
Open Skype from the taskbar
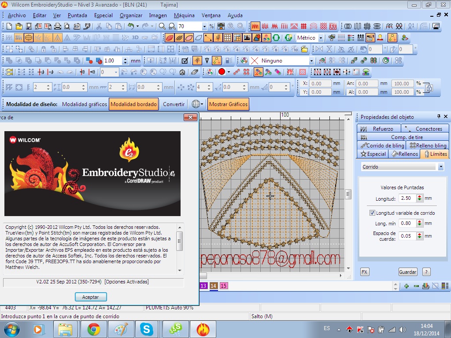coord(146,329)
